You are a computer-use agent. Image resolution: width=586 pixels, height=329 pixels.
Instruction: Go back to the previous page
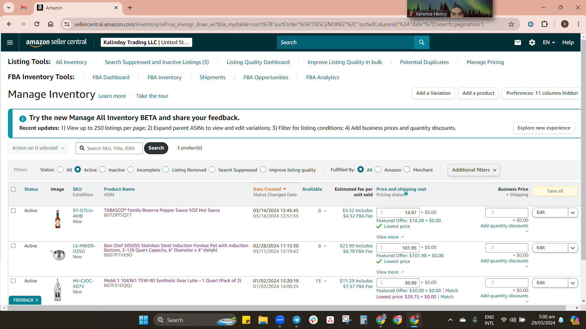click(x=9, y=24)
